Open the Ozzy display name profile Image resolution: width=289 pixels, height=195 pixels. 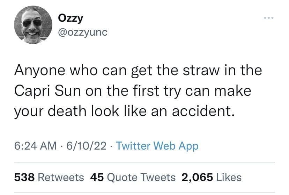click(x=72, y=18)
